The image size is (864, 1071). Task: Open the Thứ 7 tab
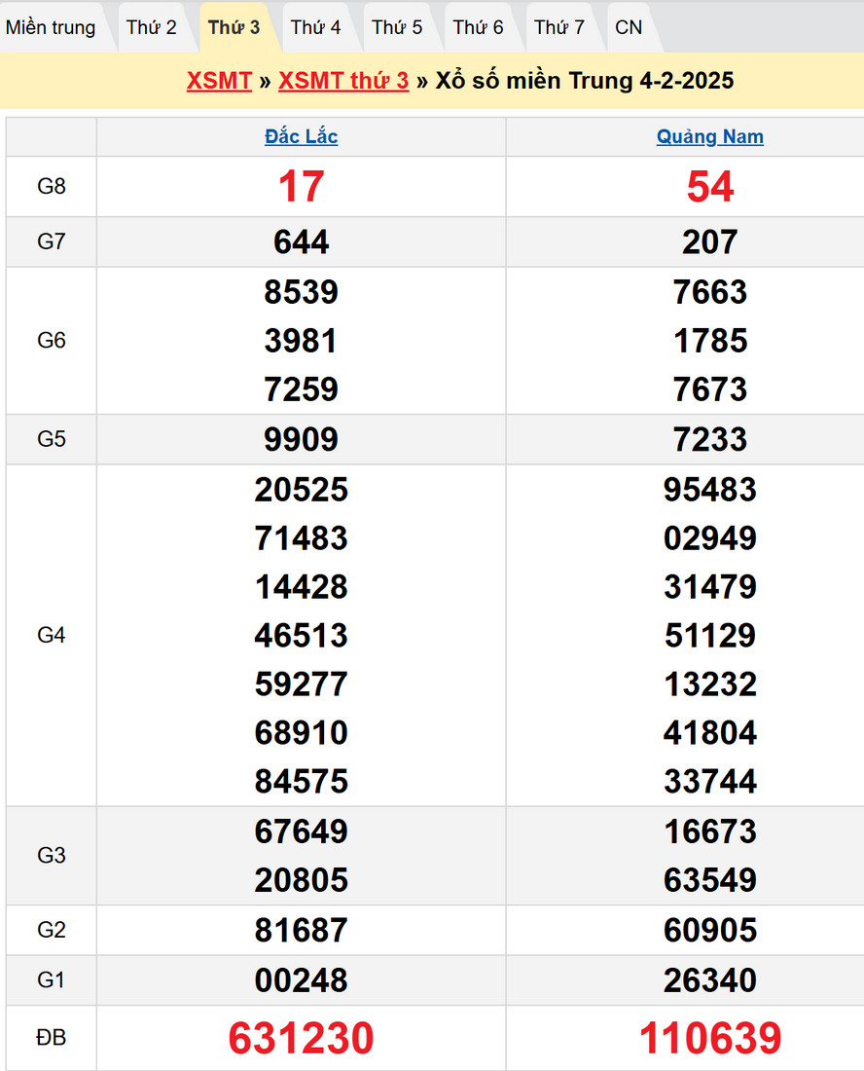[559, 27]
